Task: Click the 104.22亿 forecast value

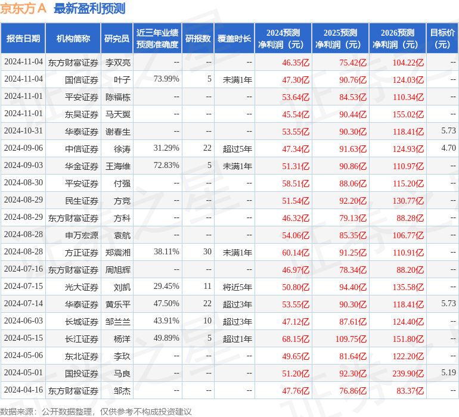Action: pos(408,63)
